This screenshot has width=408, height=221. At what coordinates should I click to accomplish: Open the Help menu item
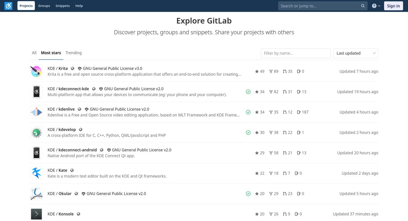[79, 6]
